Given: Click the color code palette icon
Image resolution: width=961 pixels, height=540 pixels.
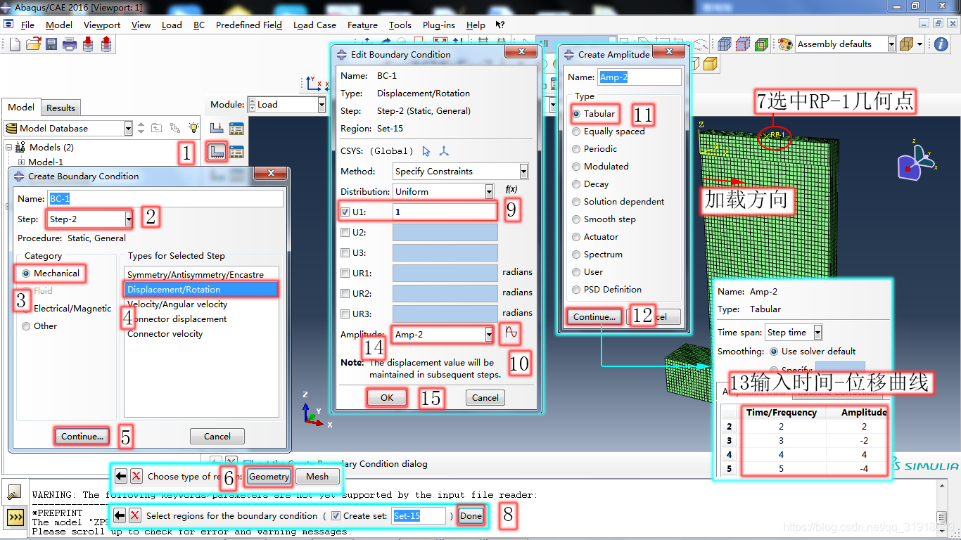Looking at the screenshot, I should (785, 44).
